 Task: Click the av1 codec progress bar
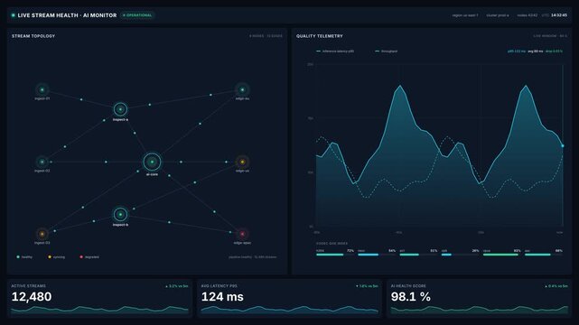418,255
